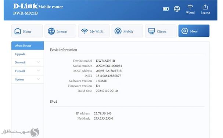Screen dimensions: 223x138
Task: Go to the My Wi-Fi tab
Action: click(94, 31)
